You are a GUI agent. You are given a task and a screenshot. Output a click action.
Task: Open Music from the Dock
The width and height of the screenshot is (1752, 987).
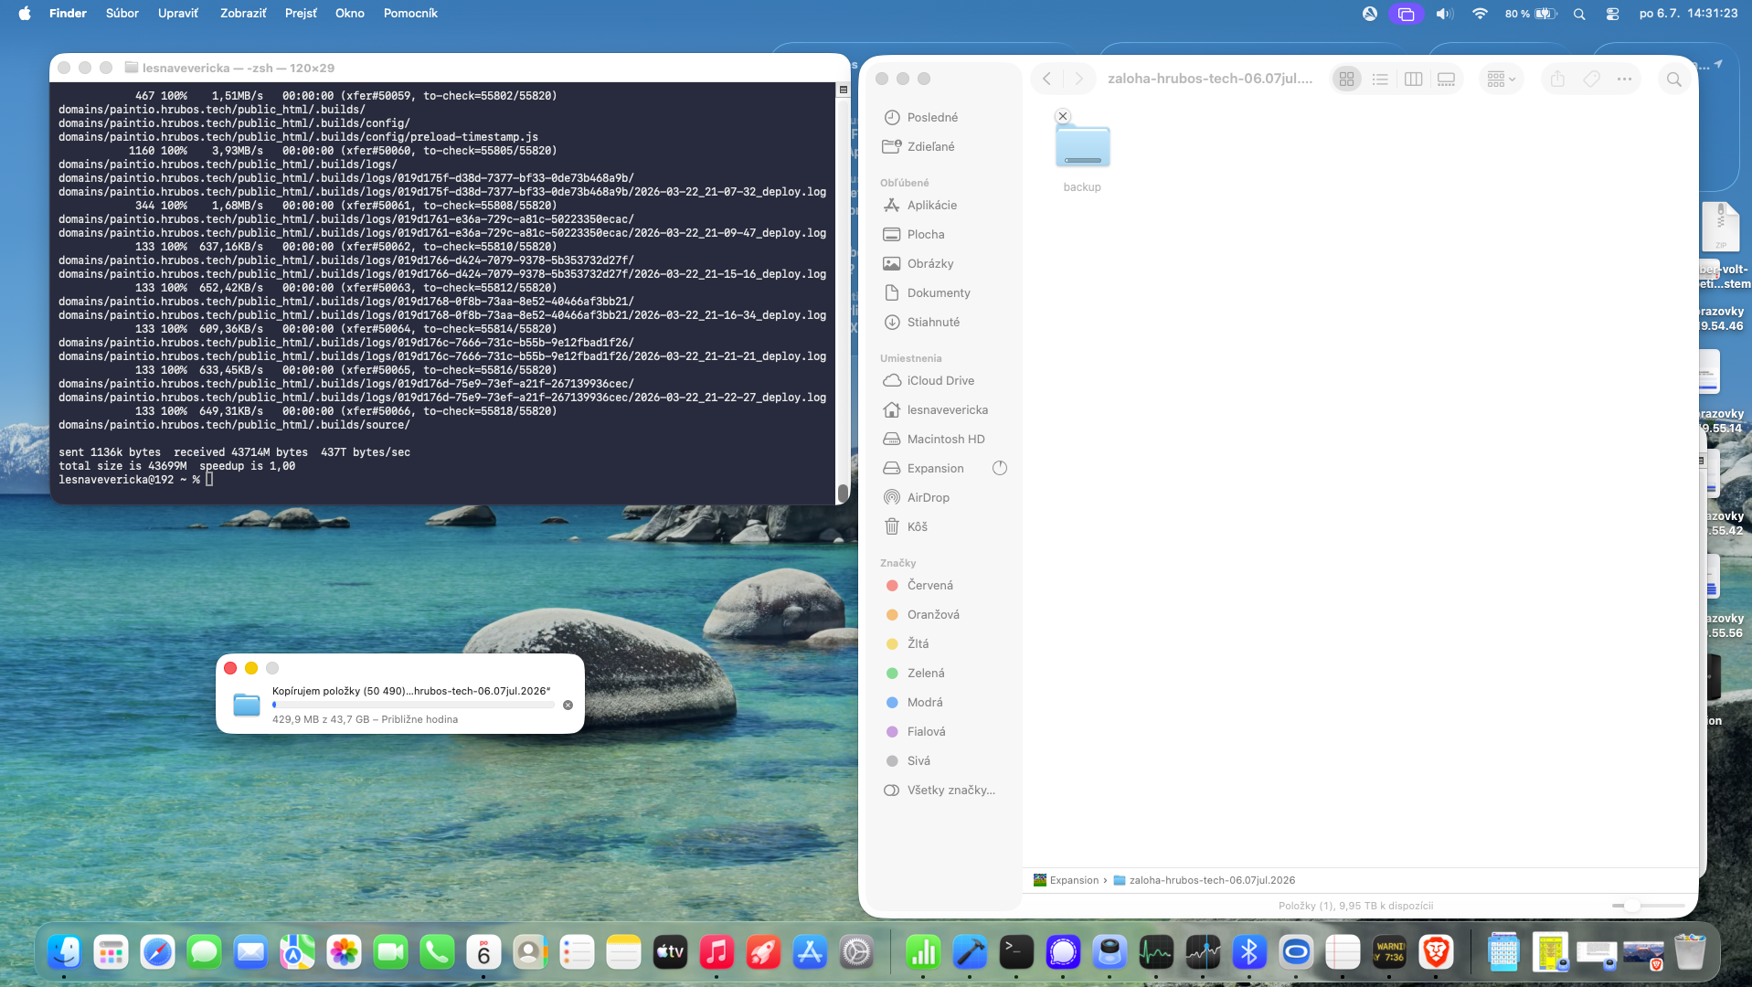point(717,953)
